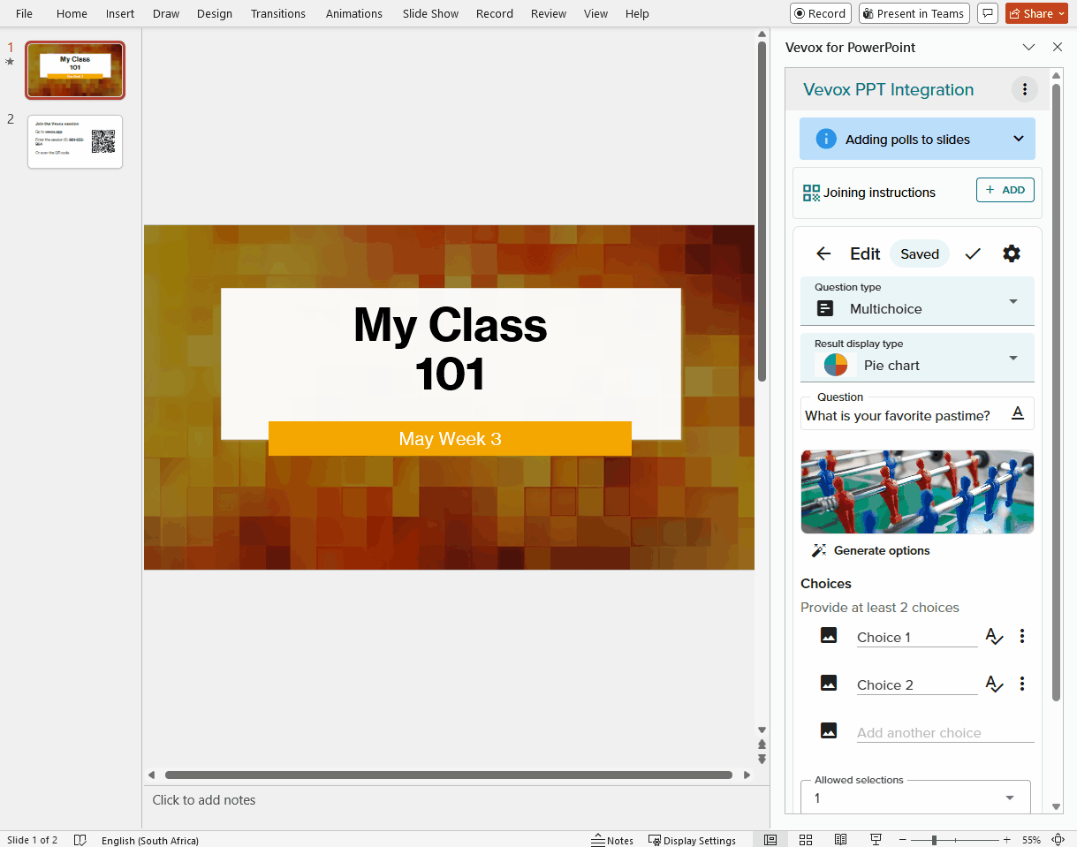Click the Choice 2 text field
Image resolution: width=1077 pixels, height=847 pixels.
point(917,684)
